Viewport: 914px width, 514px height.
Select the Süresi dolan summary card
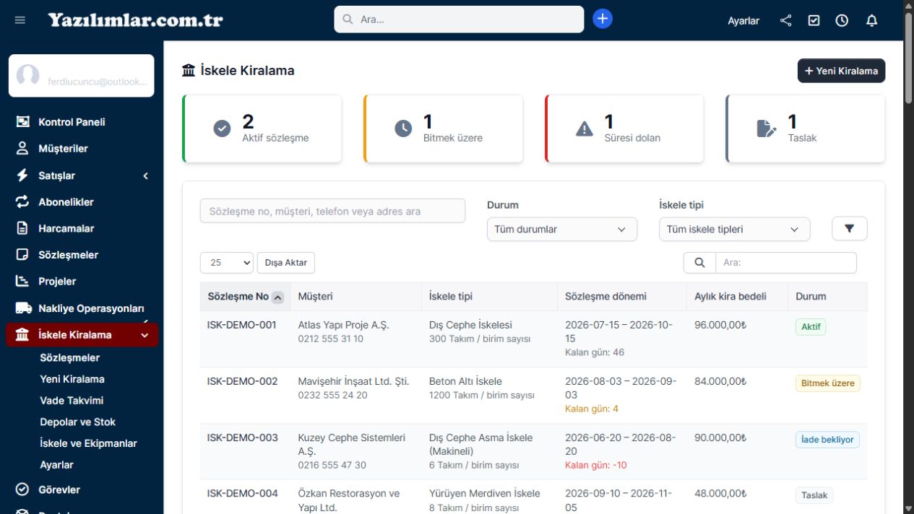(624, 128)
